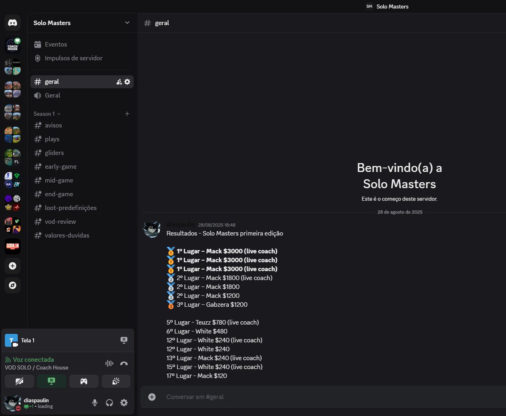Click the '3º Lugar – Gabzera $1200' line
This screenshot has height=416, width=506.
coord(212,304)
